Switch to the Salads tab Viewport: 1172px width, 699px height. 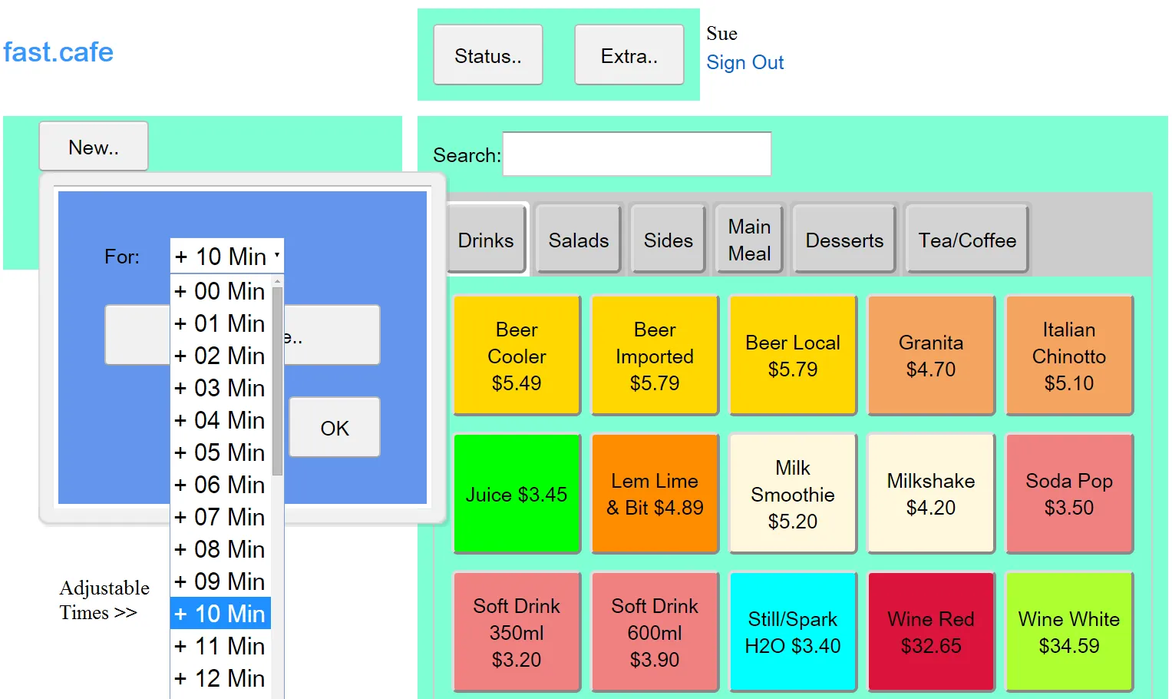(579, 240)
